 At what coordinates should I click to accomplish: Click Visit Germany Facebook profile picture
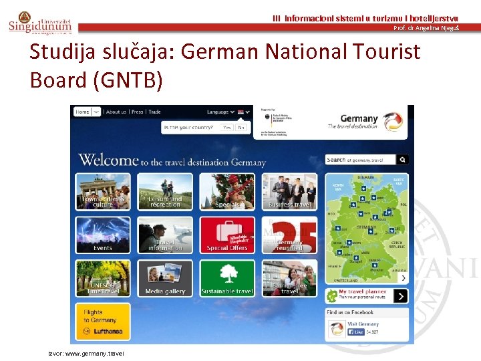[337, 329]
